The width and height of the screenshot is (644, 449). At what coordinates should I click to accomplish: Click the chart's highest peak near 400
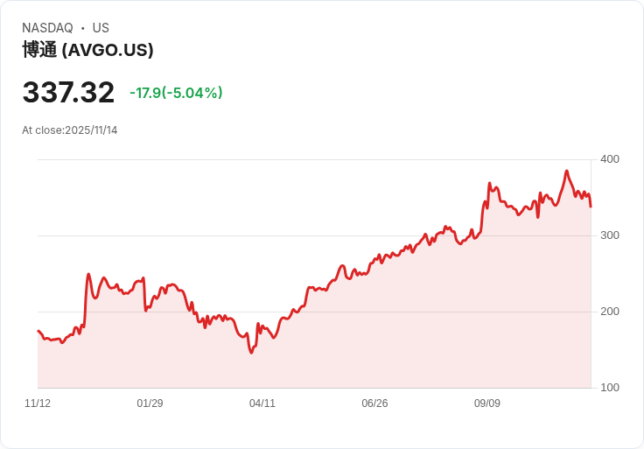(x=567, y=171)
